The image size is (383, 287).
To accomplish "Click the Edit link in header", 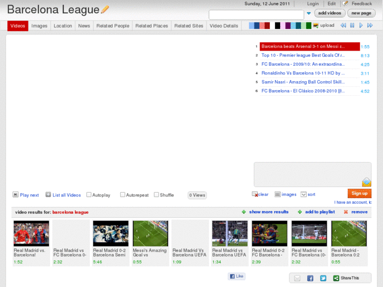I will pos(331,4).
